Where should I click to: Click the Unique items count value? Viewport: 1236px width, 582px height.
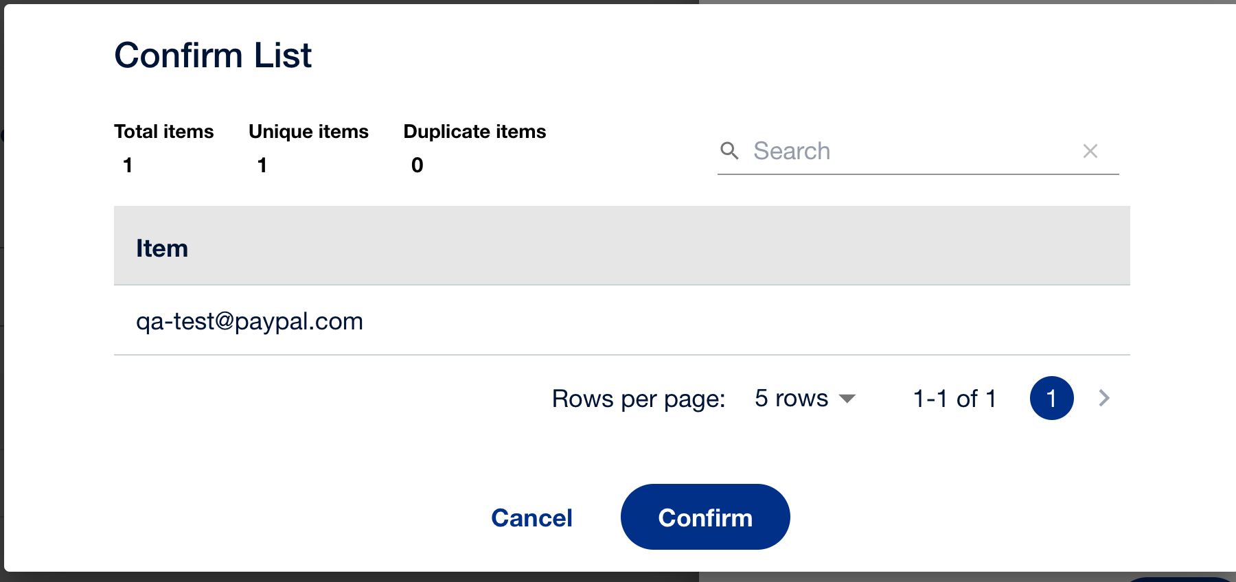[x=262, y=165]
